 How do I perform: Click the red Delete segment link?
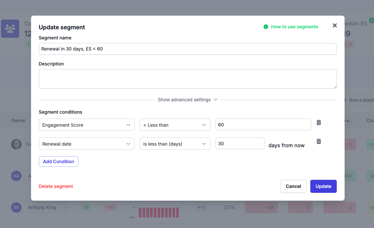[56, 186]
